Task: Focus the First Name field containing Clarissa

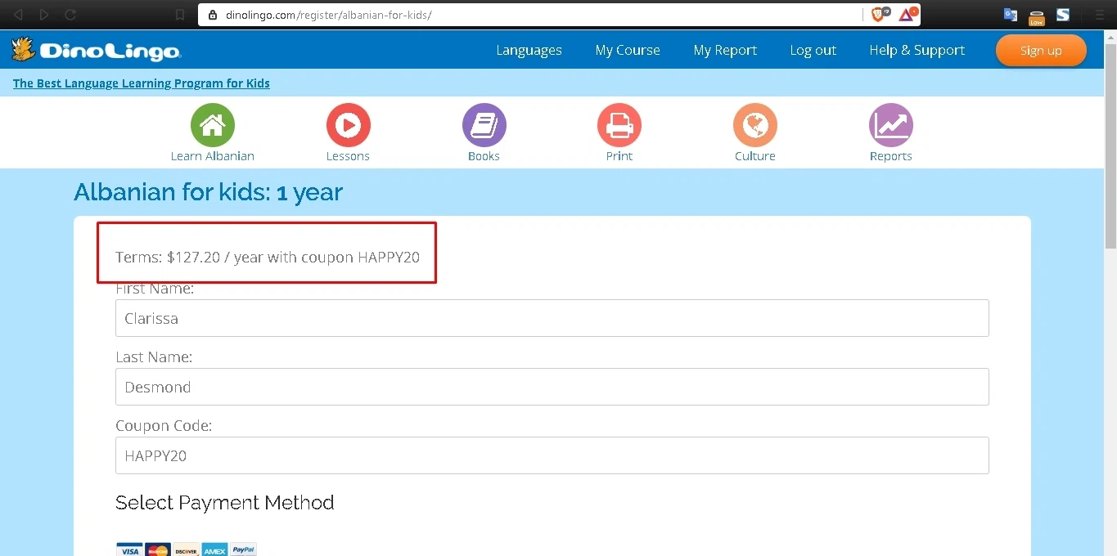Action: [552, 318]
